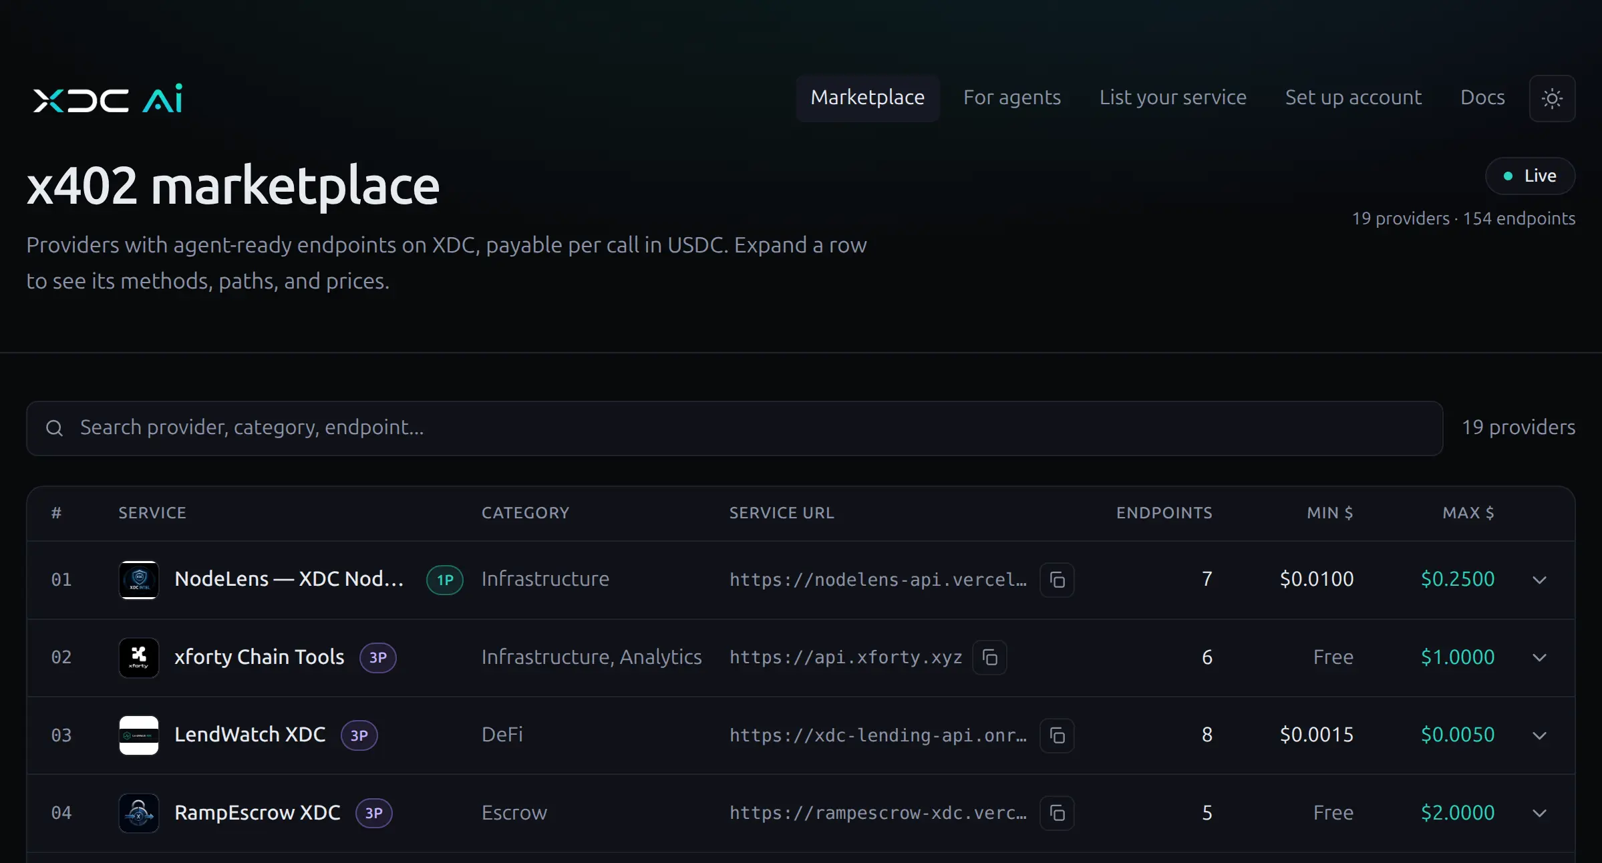Click the 3P badge on LendWatch XDC

[x=359, y=735]
